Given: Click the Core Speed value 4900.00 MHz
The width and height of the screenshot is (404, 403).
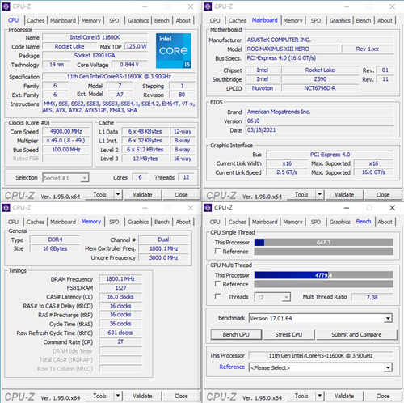Looking at the screenshot, I should point(66,132).
